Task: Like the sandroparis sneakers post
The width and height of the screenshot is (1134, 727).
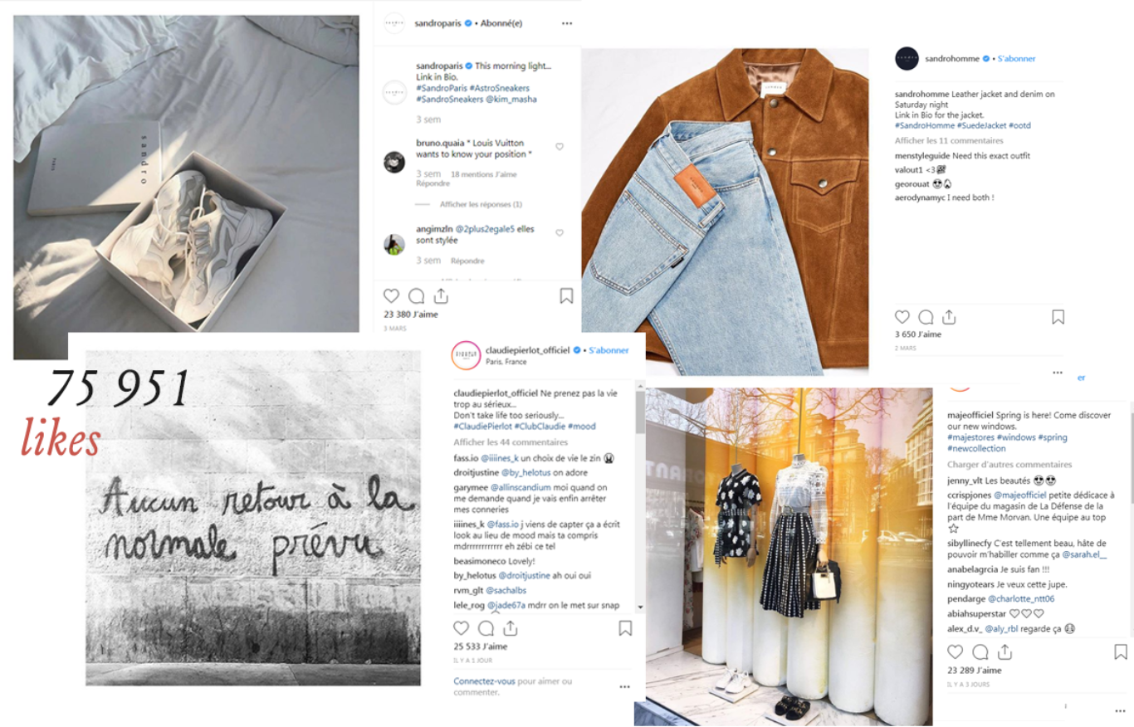Action: coord(392,295)
